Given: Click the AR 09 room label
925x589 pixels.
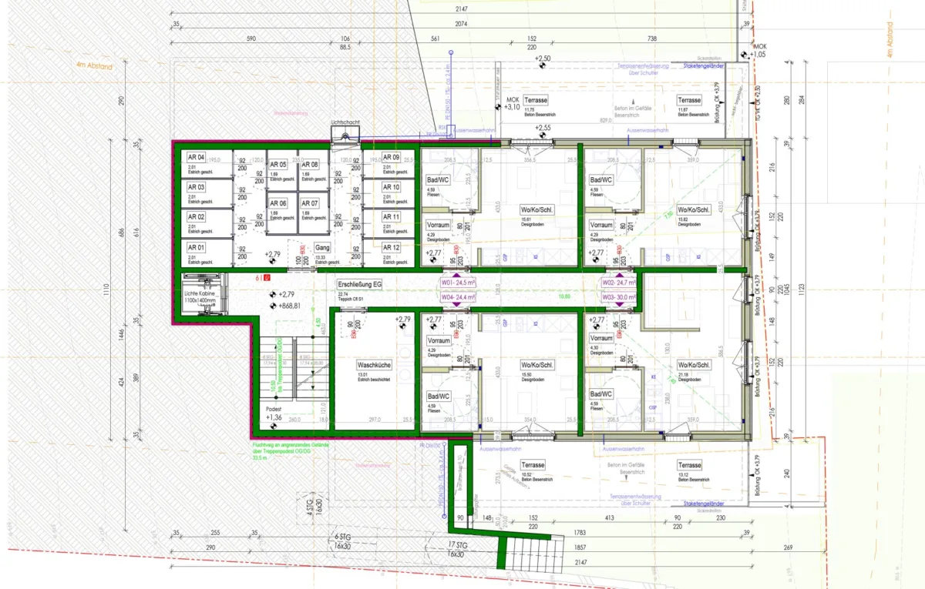Looking at the screenshot, I should coord(392,157).
